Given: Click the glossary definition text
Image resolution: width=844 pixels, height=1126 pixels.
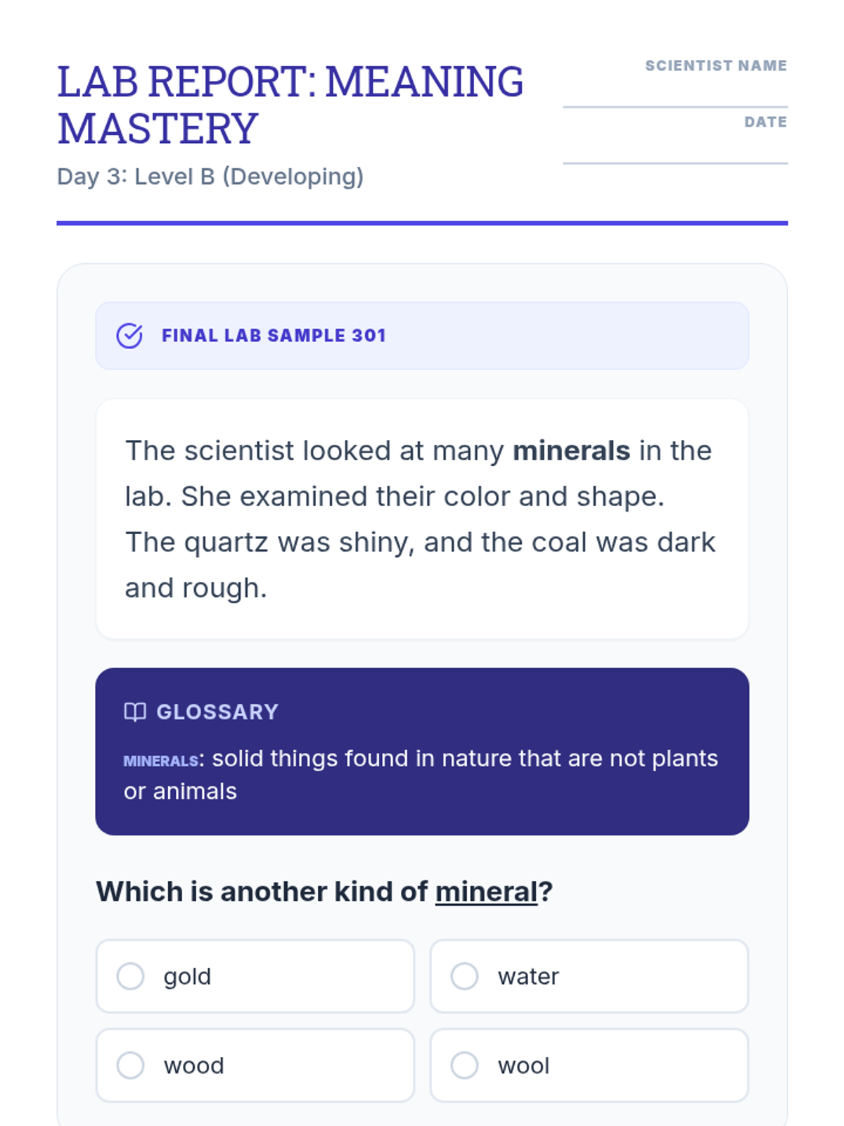Looking at the screenshot, I should click(x=464, y=759).
